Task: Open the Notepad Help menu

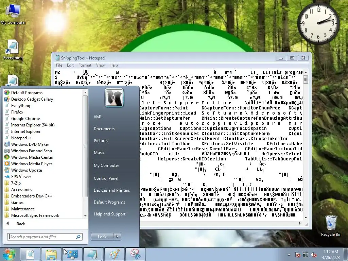Action: pos(114,65)
